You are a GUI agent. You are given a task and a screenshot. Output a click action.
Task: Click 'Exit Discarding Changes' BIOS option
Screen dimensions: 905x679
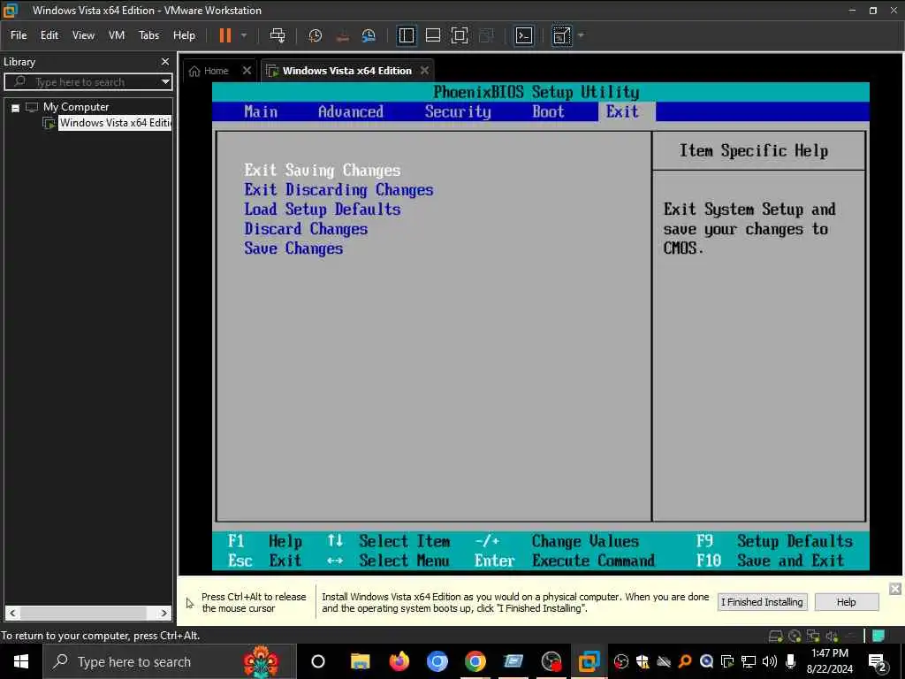(x=338, y=190)
